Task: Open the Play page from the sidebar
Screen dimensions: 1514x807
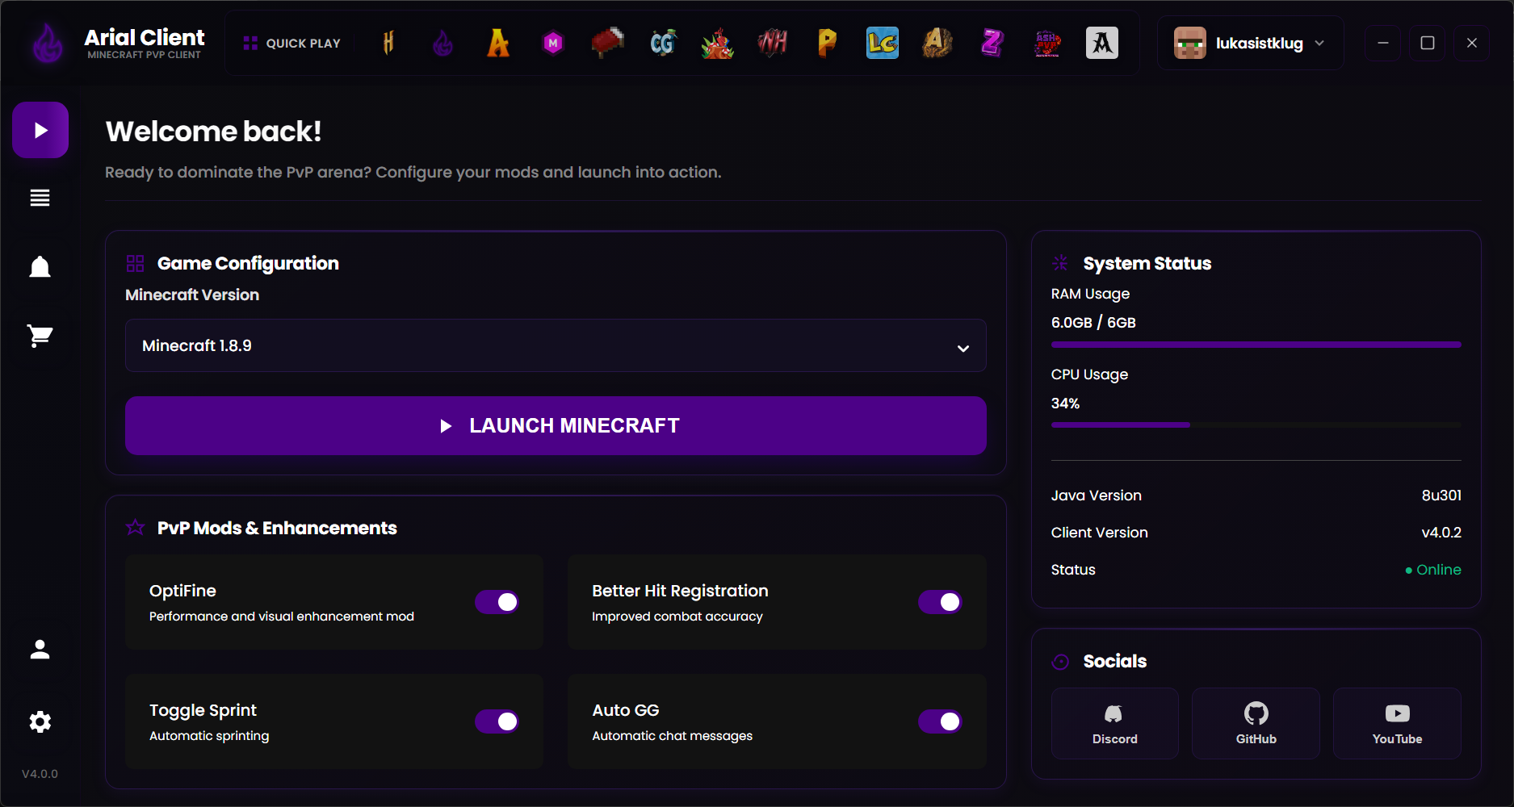Action: 40,130
